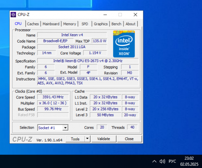Click L1 Inst. value 20 x 32 KBytes
The width and height of the screenshot is (202, 168).
(x=105, y=103)
